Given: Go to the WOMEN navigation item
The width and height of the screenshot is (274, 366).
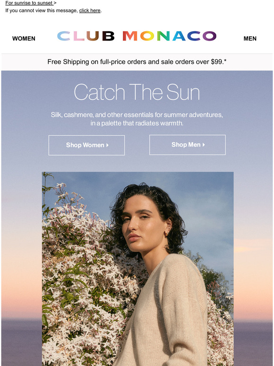Looking at the screenshot, I should pos(24,38).
